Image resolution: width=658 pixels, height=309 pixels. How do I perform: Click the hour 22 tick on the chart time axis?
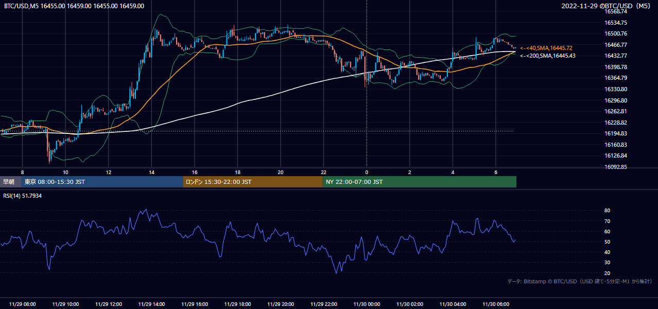323,172
